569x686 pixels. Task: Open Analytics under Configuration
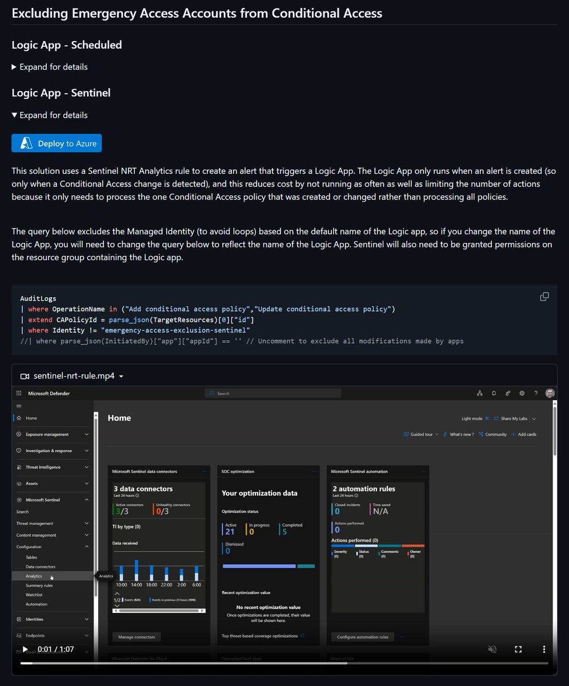pos(34,576)
